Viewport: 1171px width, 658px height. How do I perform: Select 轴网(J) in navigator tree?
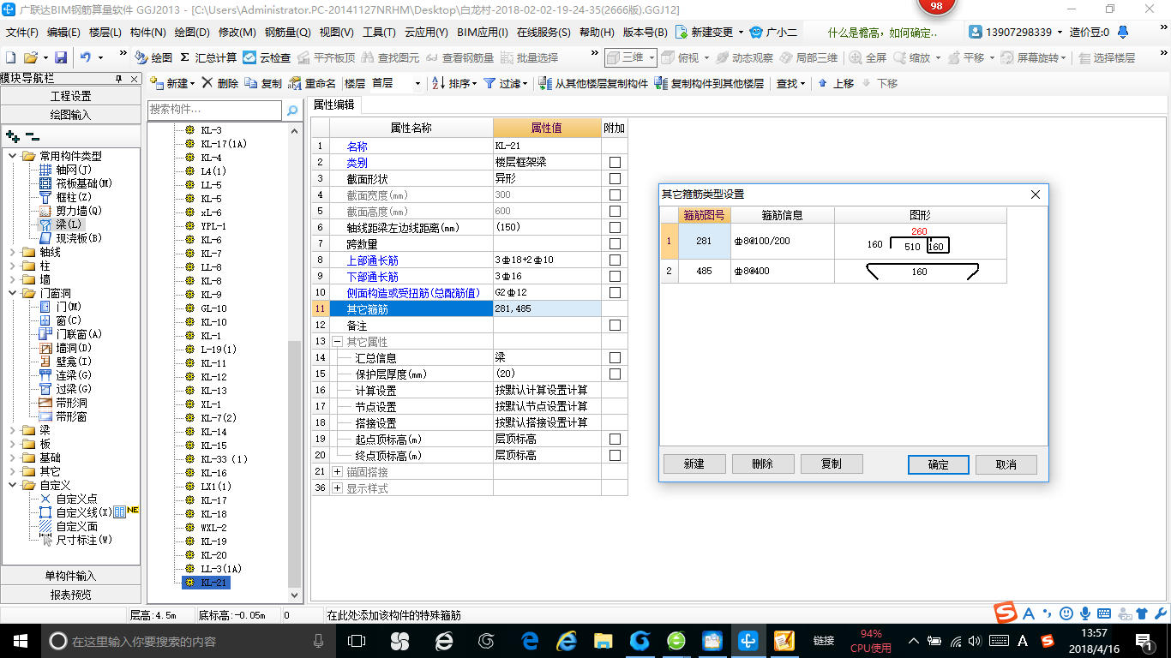[65, 170]
